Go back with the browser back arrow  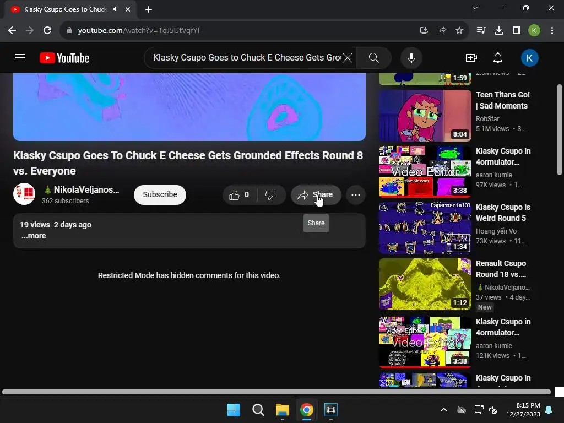pos(12,31)
